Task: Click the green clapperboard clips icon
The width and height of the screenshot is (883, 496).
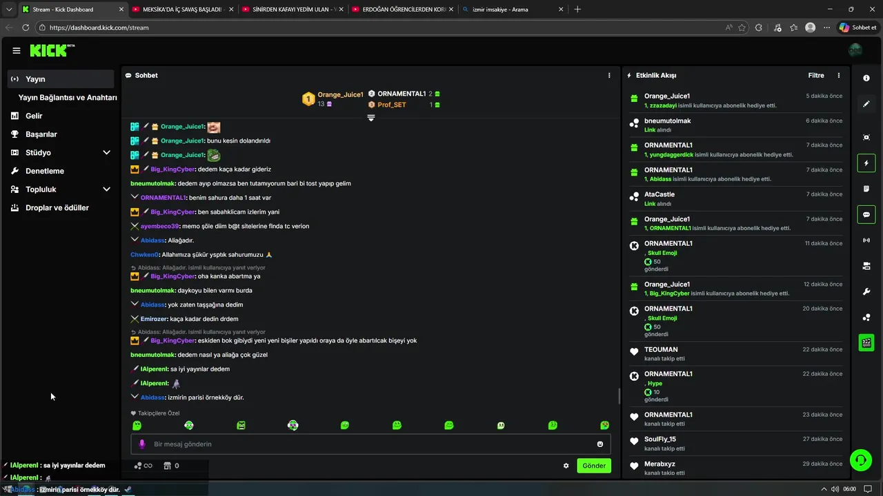Action: click(x=866, y=342)
